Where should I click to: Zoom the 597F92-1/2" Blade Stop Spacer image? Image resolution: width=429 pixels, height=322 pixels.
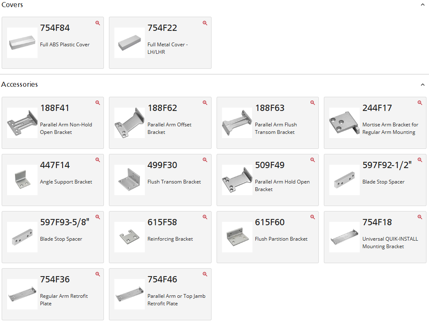coord(420,160)
